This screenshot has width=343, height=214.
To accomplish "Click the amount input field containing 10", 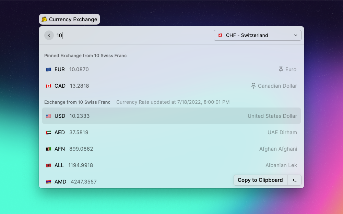I will [x=133, y=35].
